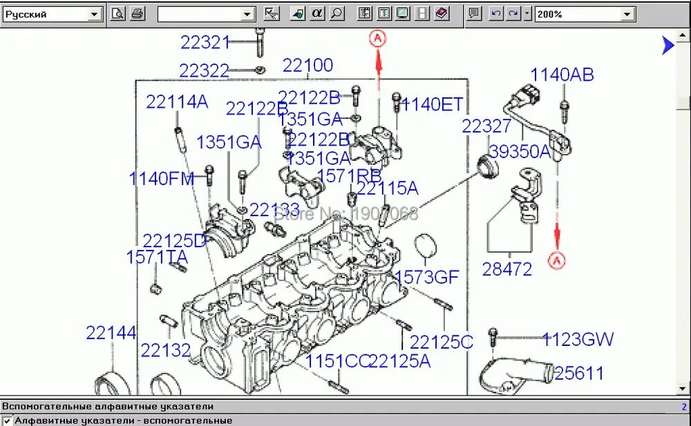Open the filmstrip view icon
691x426 pixels.
[x=422, y=12]
